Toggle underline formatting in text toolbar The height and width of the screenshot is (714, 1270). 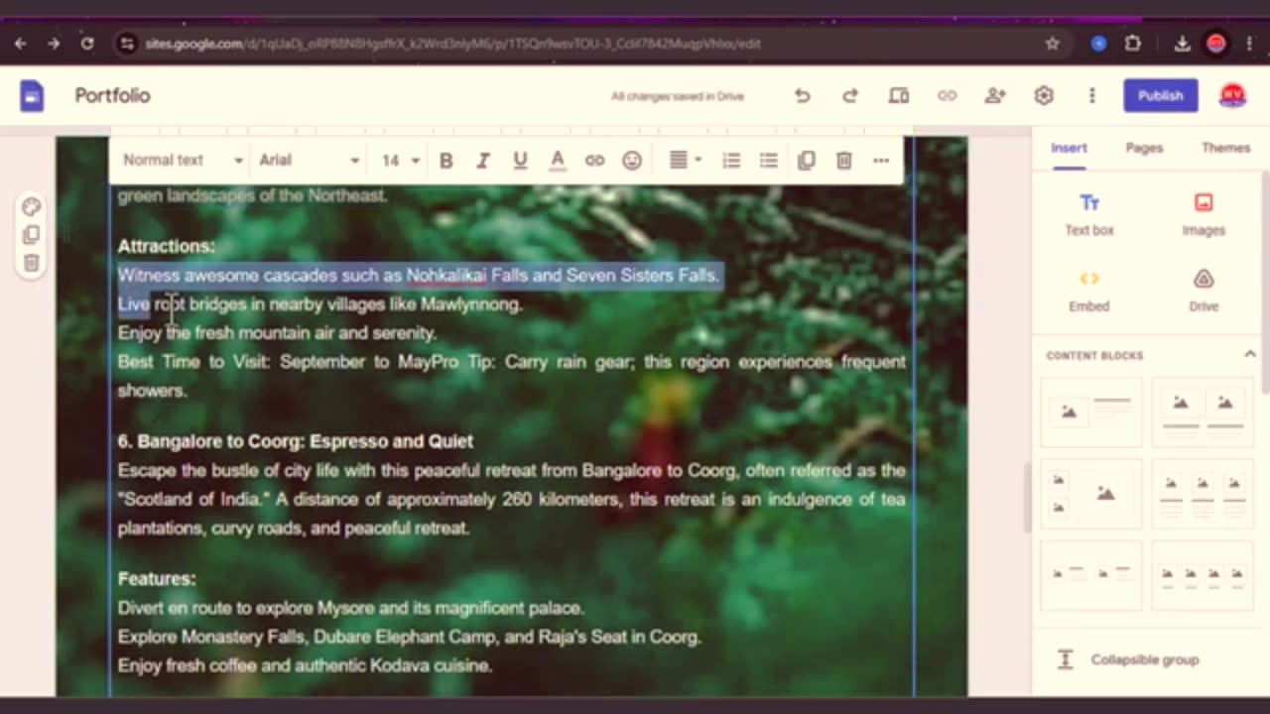(x=519, y=161)
